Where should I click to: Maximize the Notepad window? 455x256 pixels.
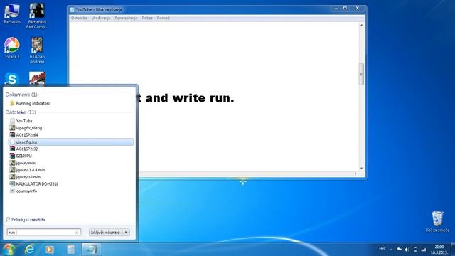tap(345, 9)
